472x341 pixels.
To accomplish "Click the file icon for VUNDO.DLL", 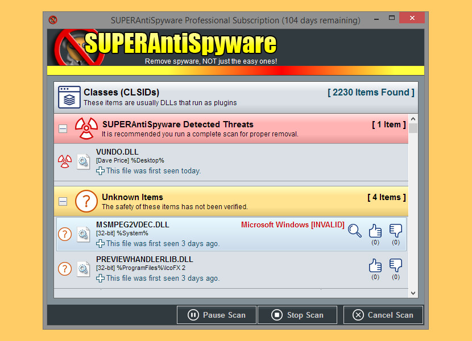I will (83, 161).
